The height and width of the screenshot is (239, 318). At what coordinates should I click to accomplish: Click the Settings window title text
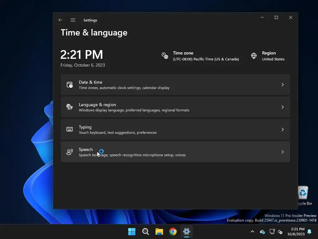click(x=90, y=20)
